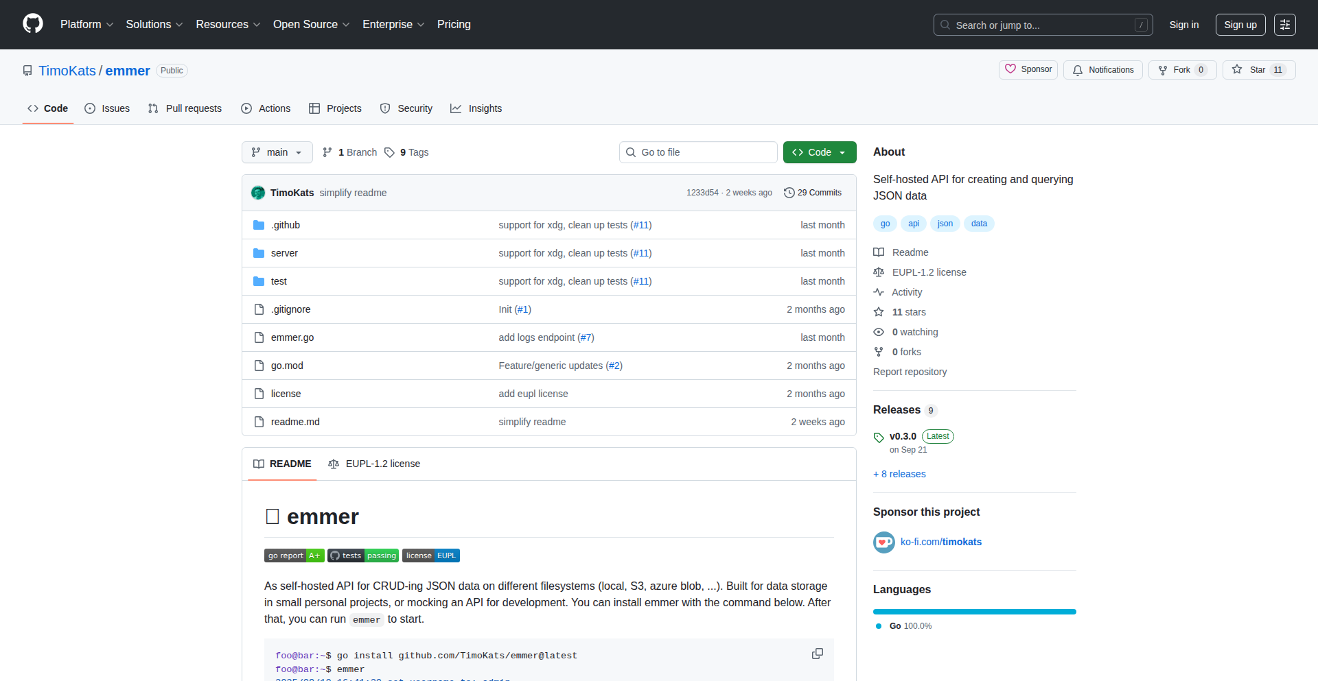Open the server folder

[x=284, y=253]
